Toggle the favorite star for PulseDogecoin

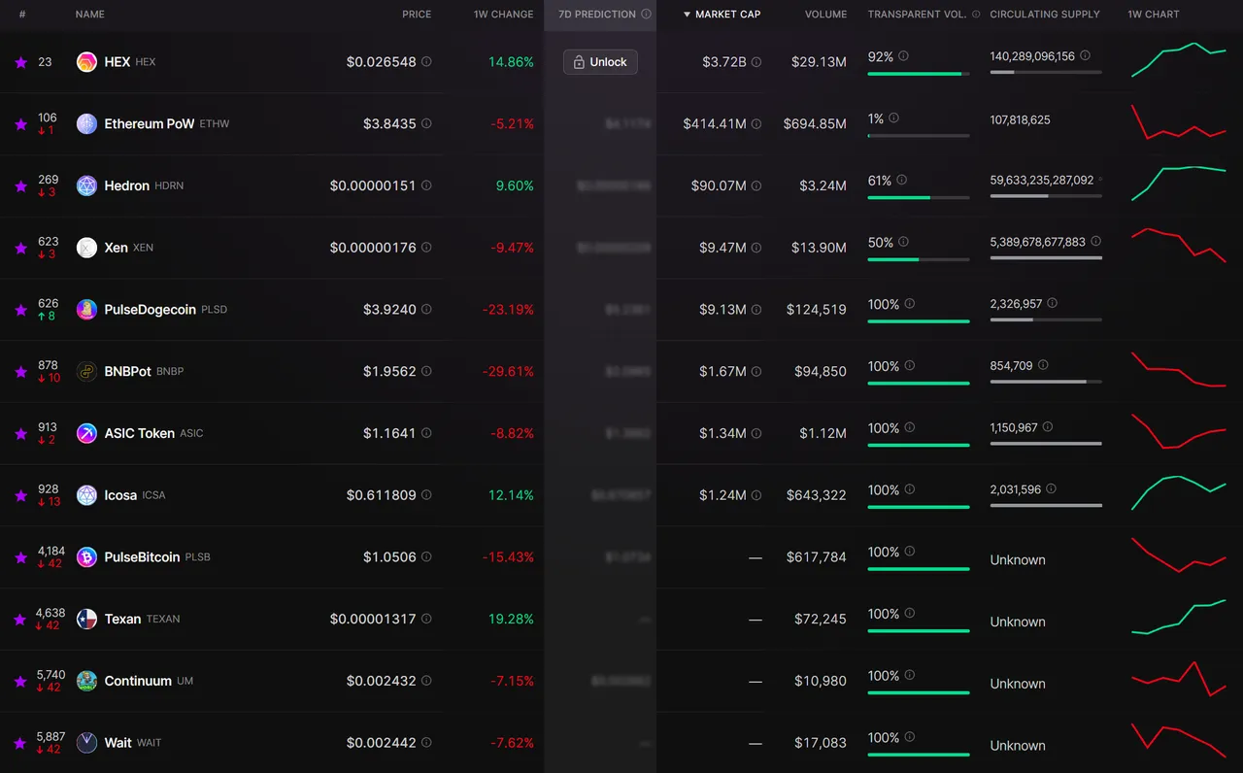[x=20, y=310]
